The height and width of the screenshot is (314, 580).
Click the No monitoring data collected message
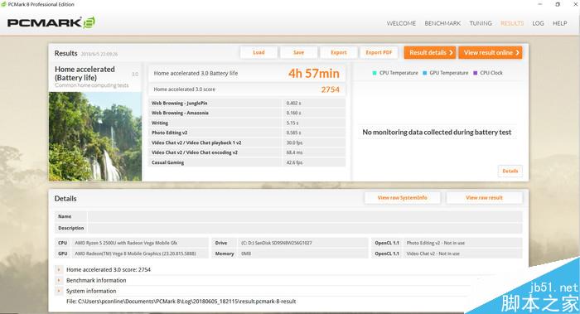[x=437, y=132]
